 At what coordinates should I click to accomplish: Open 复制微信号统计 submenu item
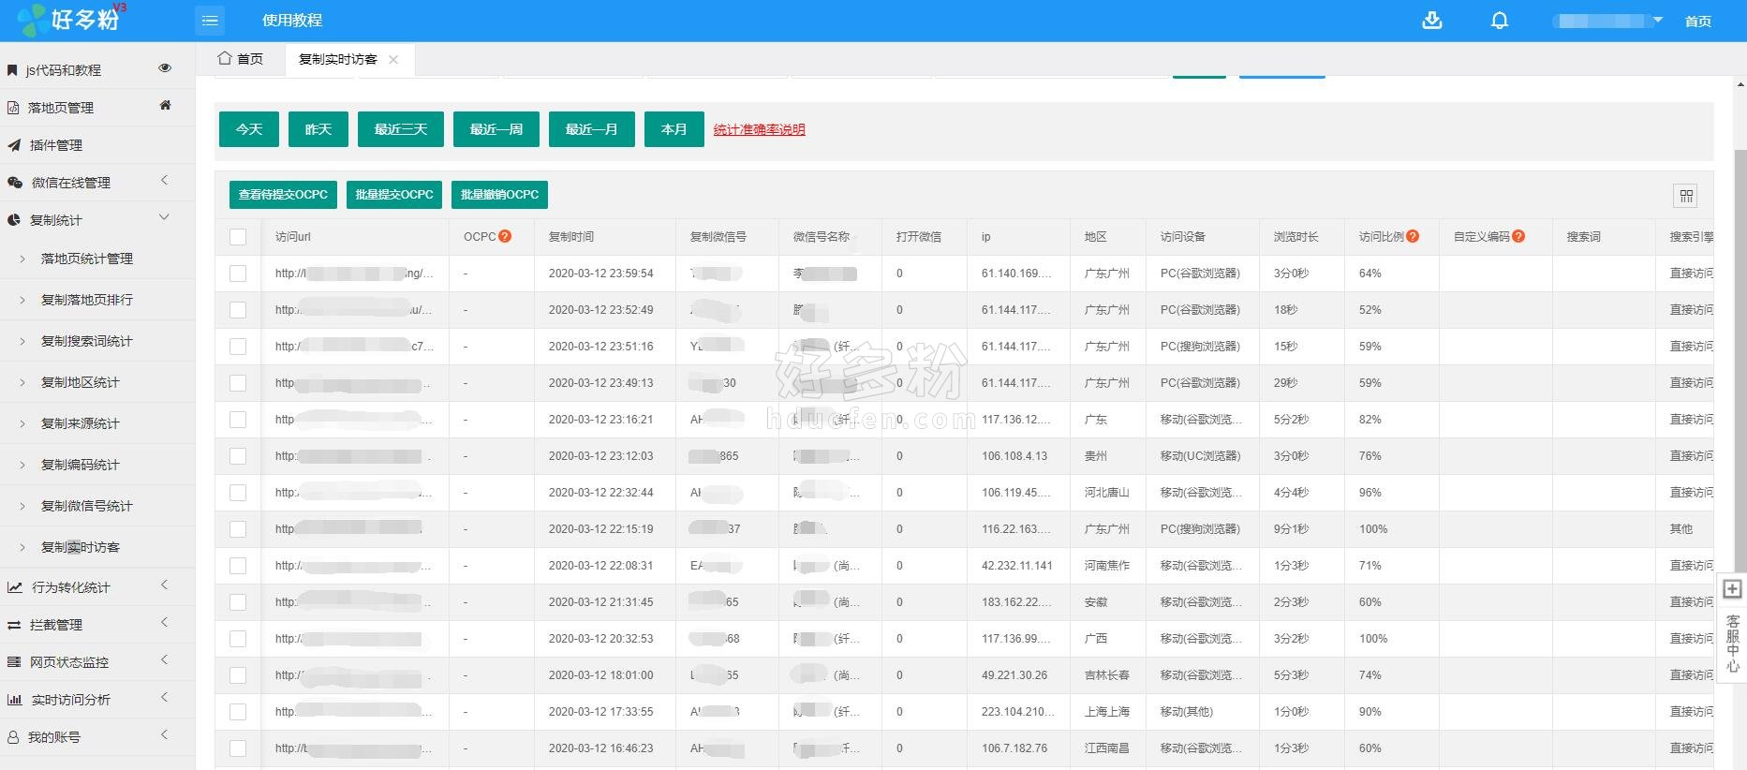pos(87,506)
